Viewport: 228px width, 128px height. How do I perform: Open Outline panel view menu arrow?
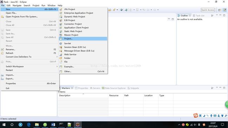[217, 15]
